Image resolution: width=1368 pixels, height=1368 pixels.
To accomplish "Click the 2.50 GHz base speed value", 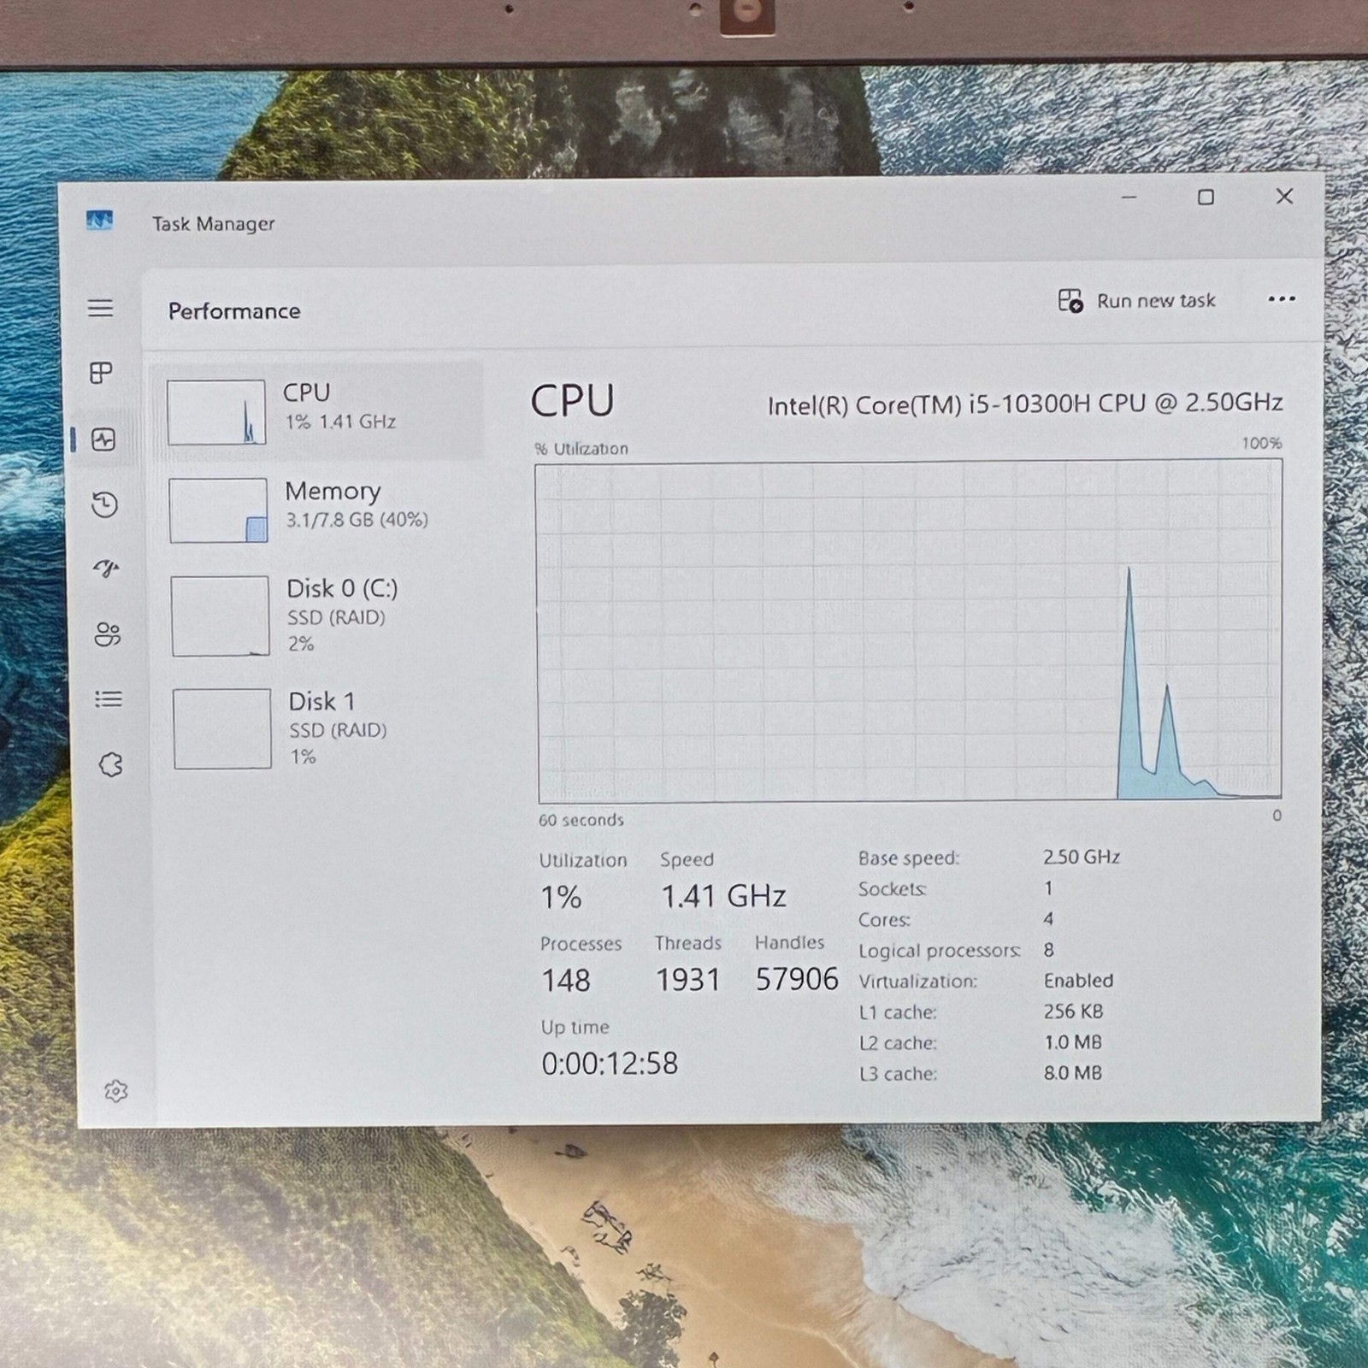I will pos(1082,857).
